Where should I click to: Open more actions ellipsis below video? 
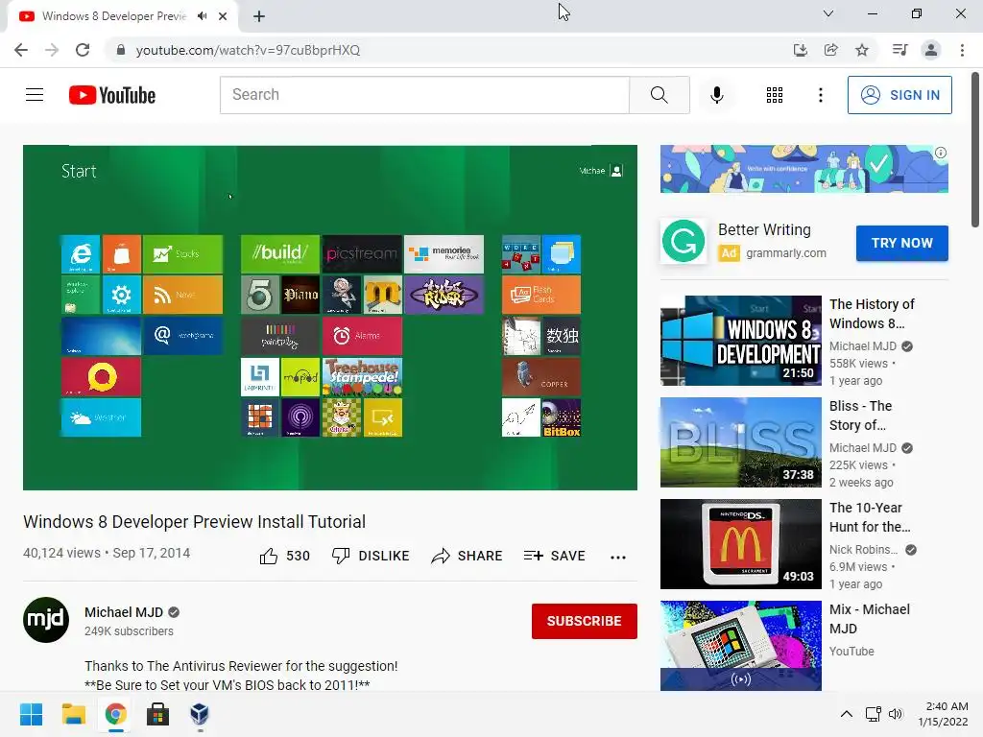tap(618, 557)
